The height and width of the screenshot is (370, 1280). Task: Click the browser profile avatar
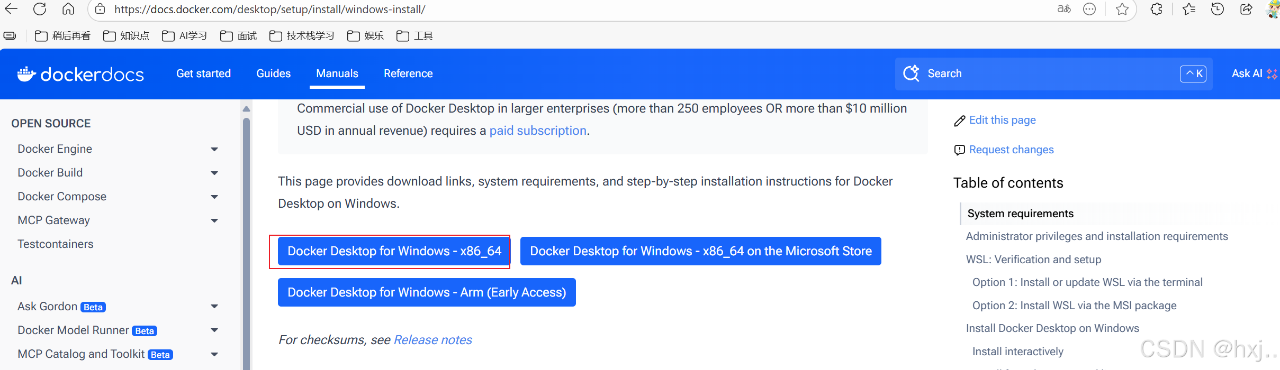[x=1273, y=9]
